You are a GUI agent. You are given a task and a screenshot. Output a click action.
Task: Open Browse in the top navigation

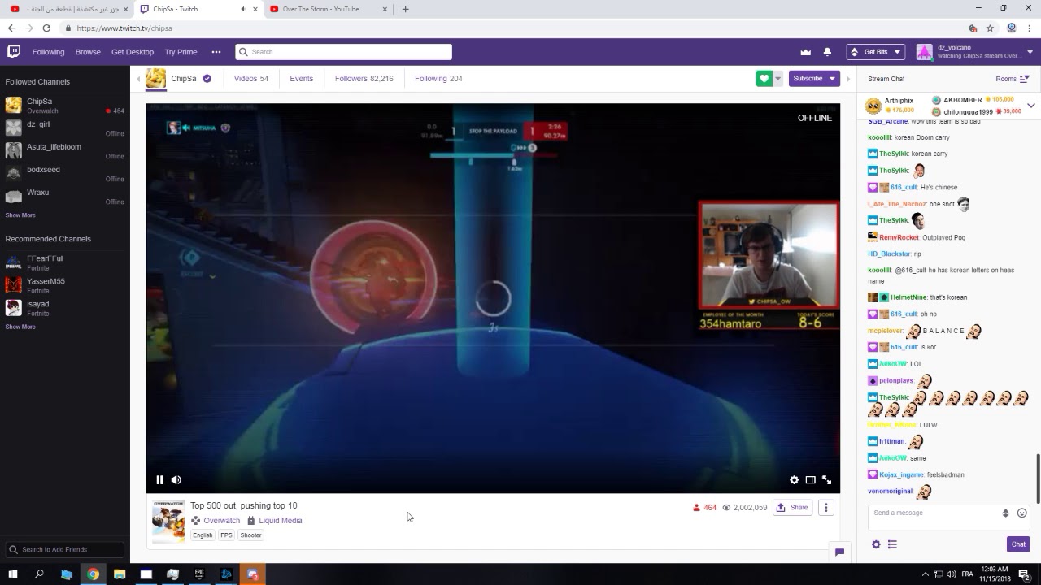[x=88, y=52]
